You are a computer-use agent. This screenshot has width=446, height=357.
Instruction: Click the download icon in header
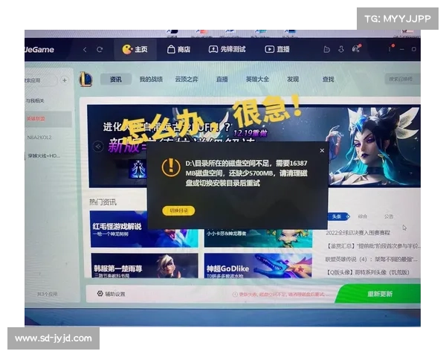340,49
